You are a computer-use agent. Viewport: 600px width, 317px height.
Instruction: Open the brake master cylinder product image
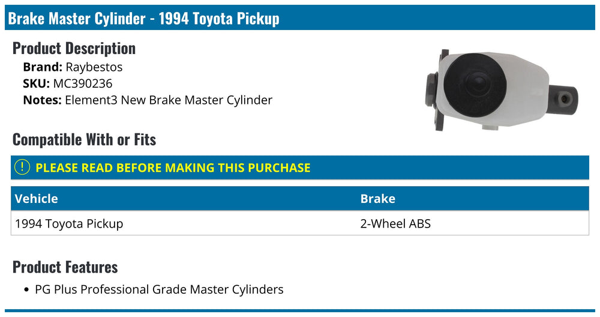tap(501, 90)
